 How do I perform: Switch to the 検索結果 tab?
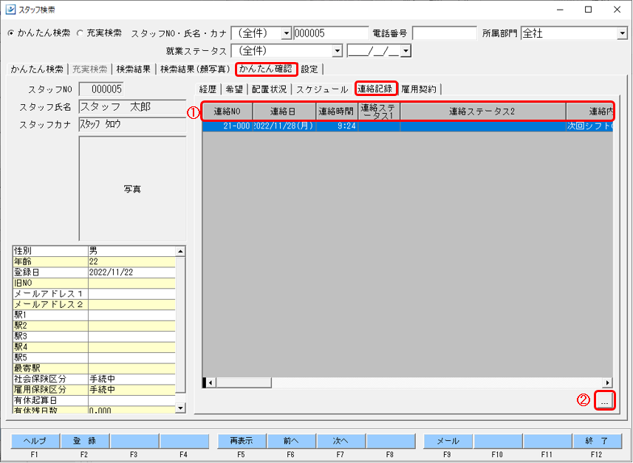click(133, 69)
